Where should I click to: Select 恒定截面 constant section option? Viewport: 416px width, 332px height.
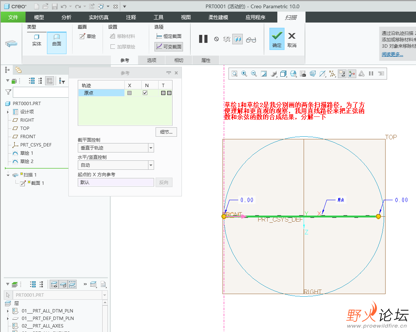point(169,36)
